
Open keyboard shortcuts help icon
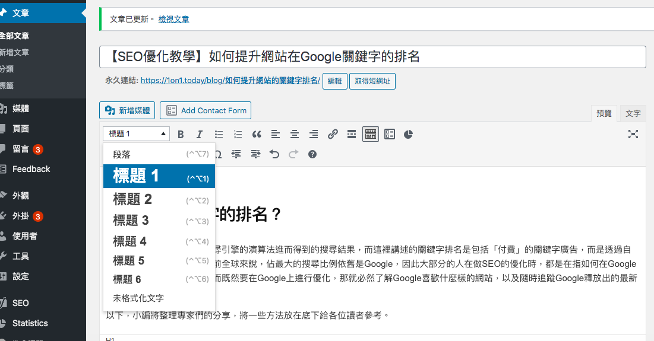point(312,154)
